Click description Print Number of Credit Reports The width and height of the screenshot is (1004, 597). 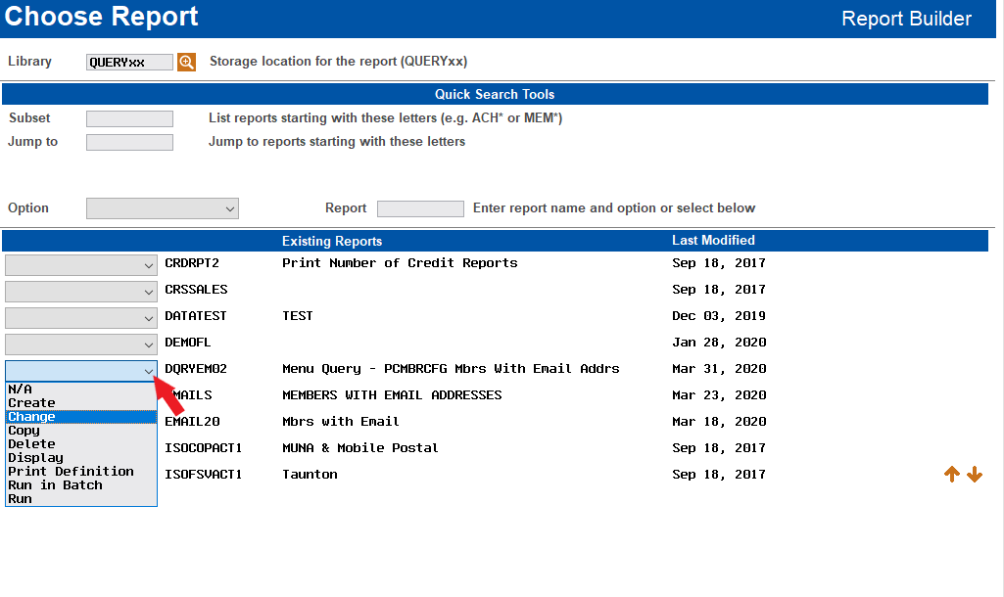[x=400, y=263]
